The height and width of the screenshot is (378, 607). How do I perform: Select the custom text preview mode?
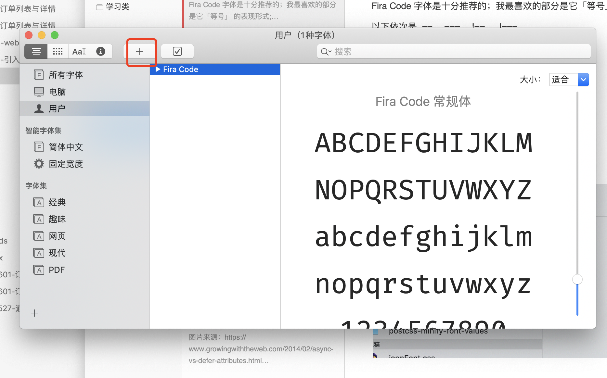(79, 51)
